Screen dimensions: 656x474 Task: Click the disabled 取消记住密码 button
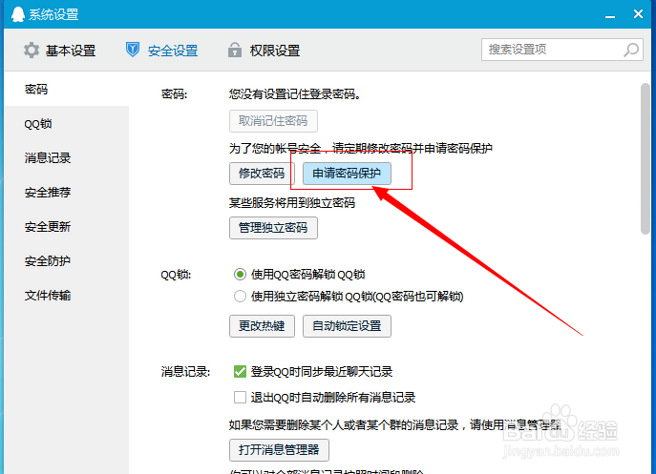tap(273, 121)
